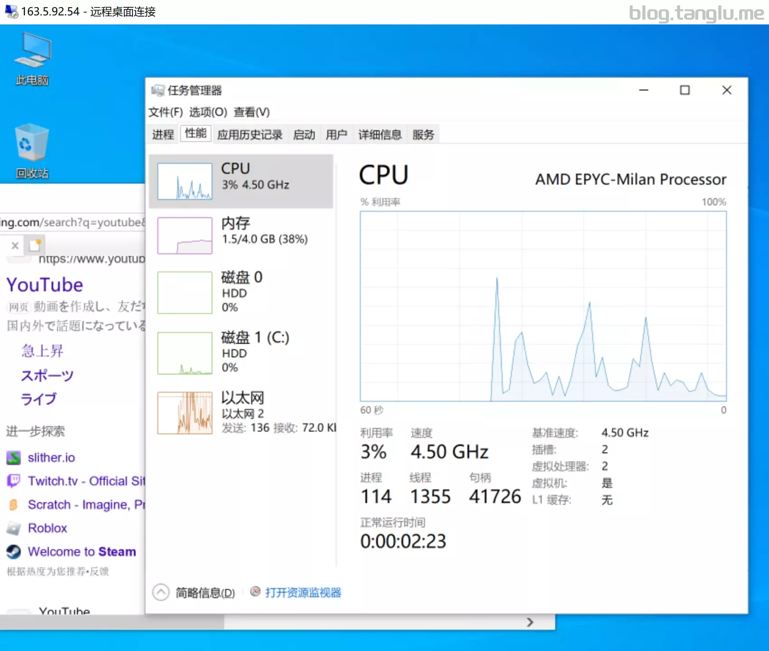Collapse with the 简略信息 chevron icon
Image resolution: width=769 pixels, height=651 pixels.
pyautogui.click(x=161, y=592)
